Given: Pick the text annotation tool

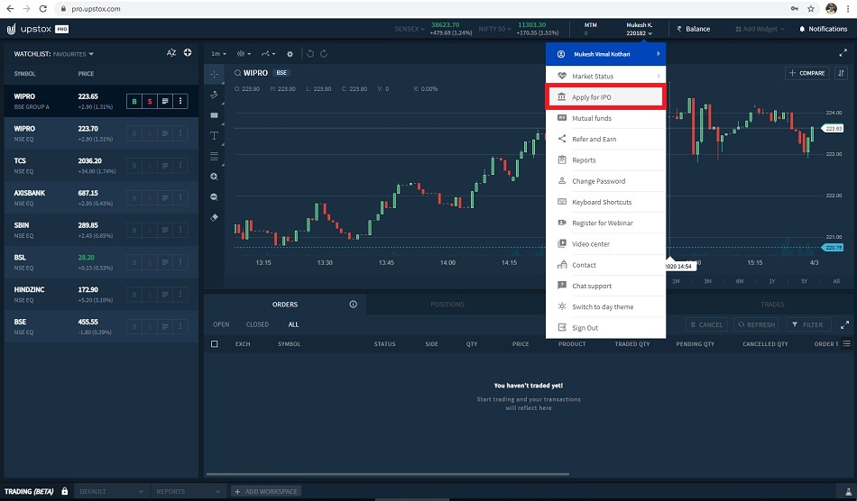Looking at the screenshot, I should click(215, 136).
